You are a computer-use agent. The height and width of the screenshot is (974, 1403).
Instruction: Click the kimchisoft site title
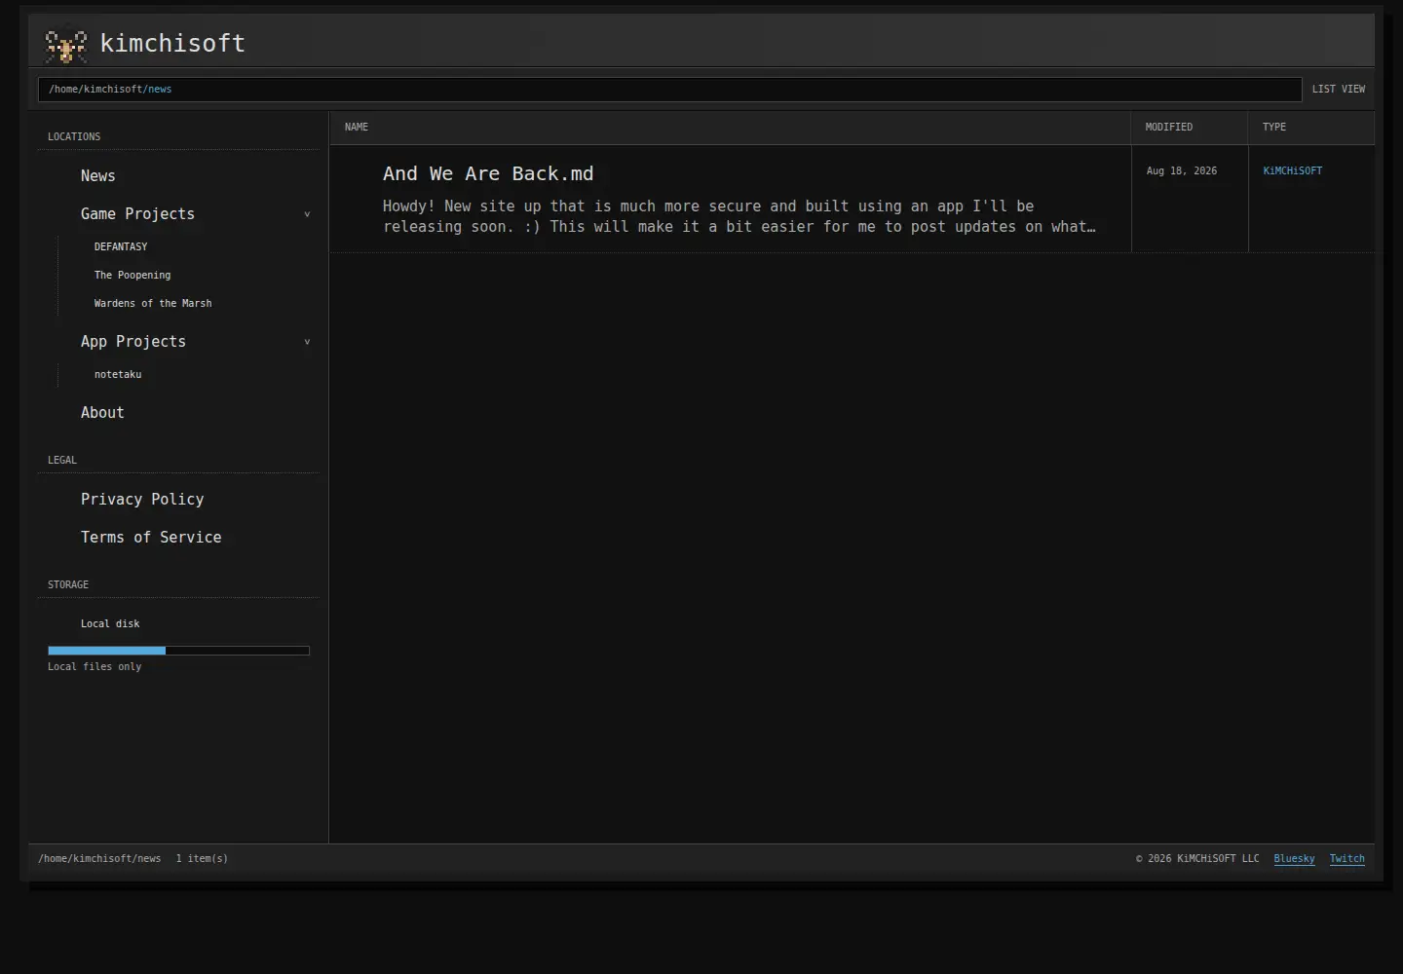point(172,44)
